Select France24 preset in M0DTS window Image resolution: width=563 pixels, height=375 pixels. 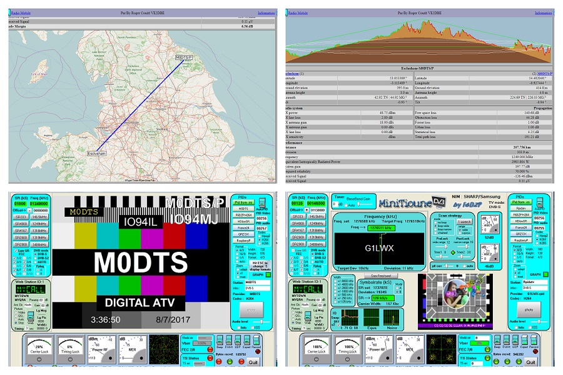[243, 227]
